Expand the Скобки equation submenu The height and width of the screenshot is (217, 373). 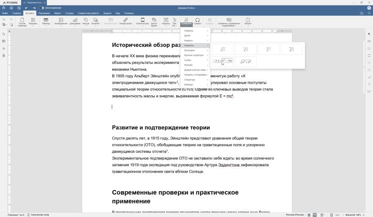(x=196, y=60)
